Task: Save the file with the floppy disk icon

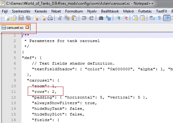Action: point(21,18)
